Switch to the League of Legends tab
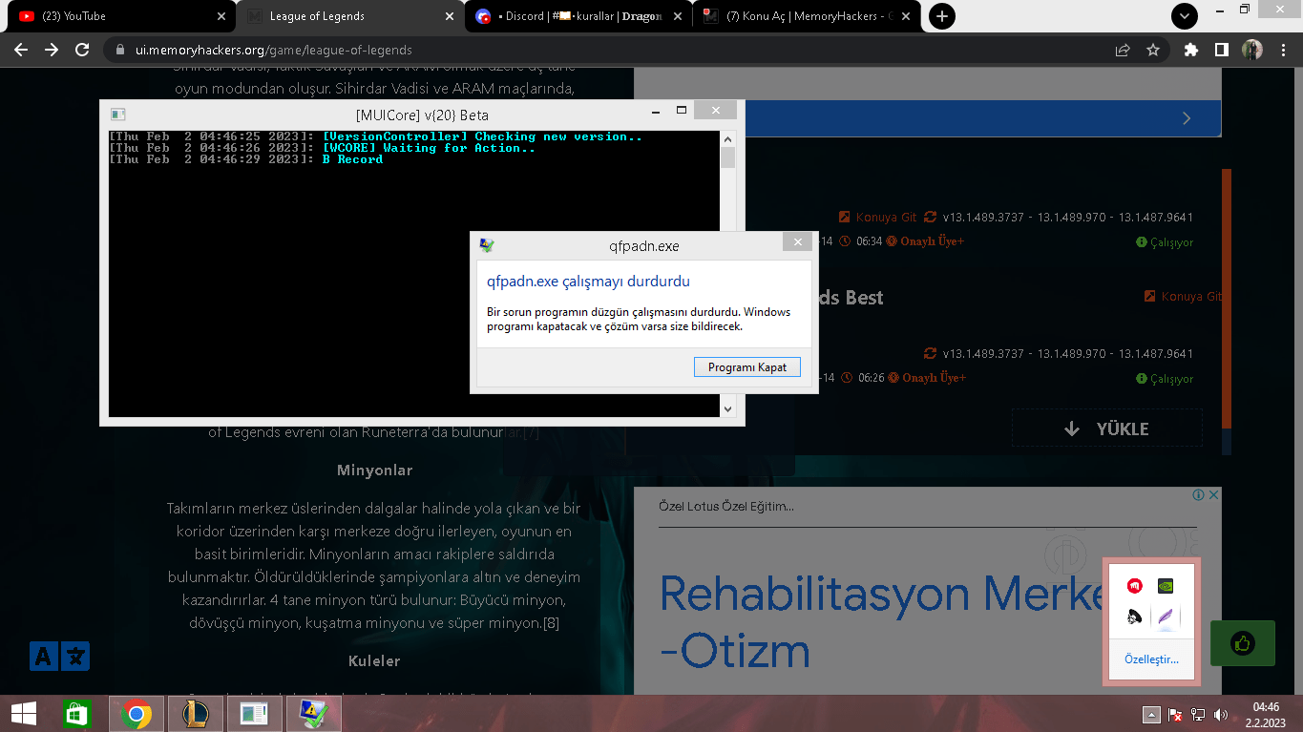Image resolution: width=1303 pixels, height=732 pixels. (x=349, y=16)
